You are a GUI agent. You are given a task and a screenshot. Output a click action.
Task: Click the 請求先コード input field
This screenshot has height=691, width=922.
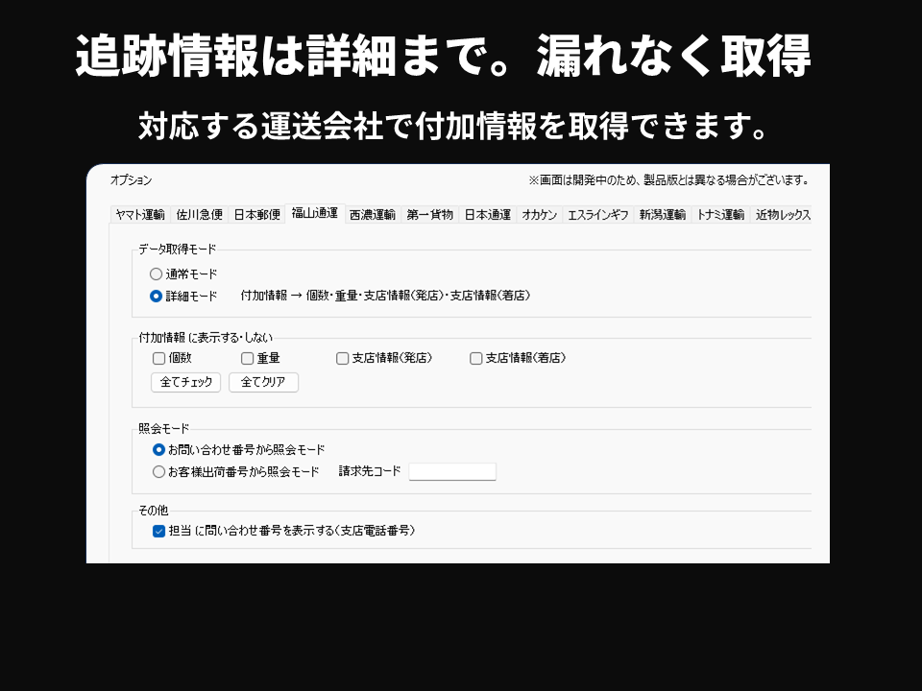pos(452,471)
